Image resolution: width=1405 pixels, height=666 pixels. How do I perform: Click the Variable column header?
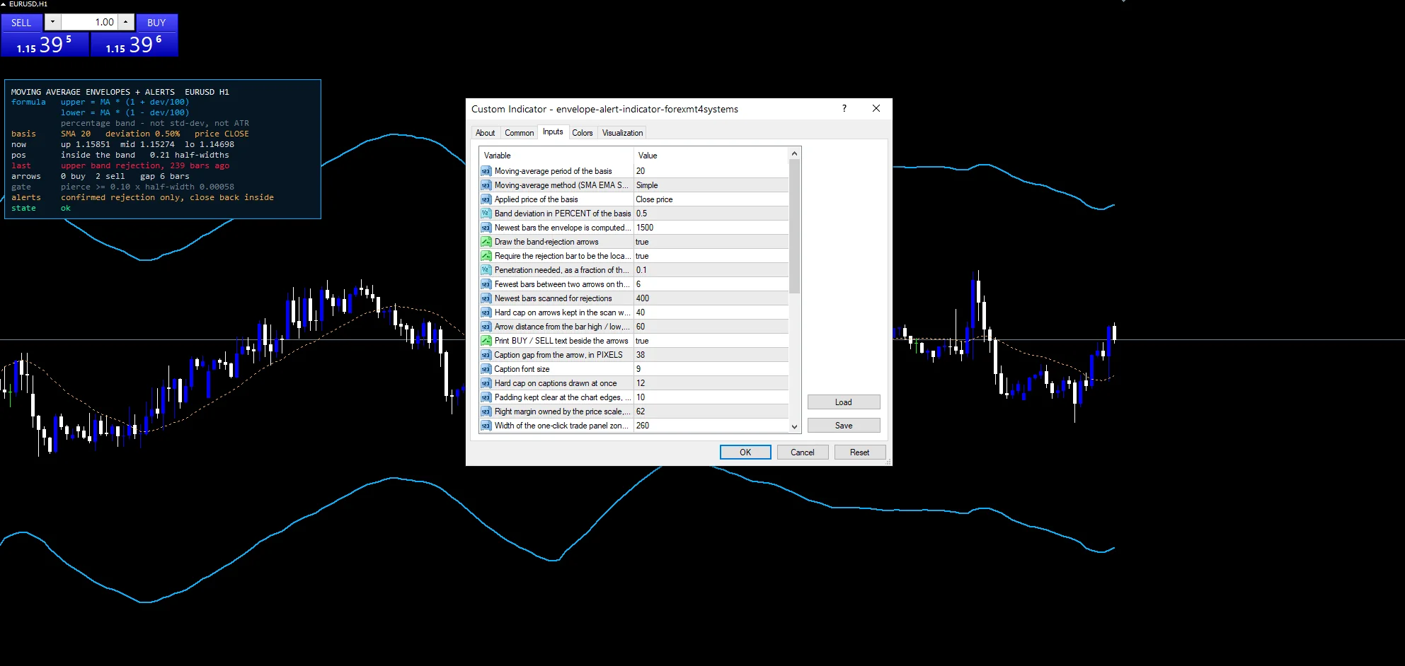(x=556, y=156)
